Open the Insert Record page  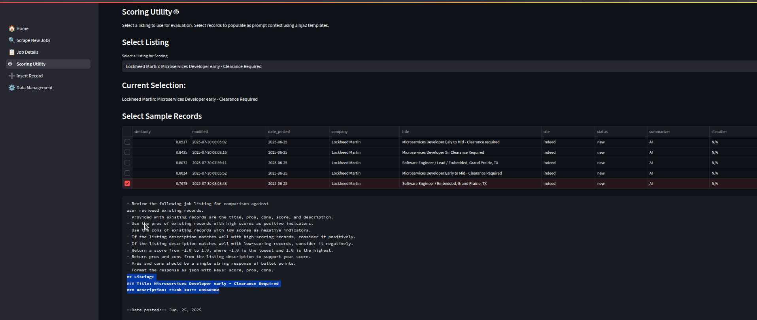[x=30, y=76]
